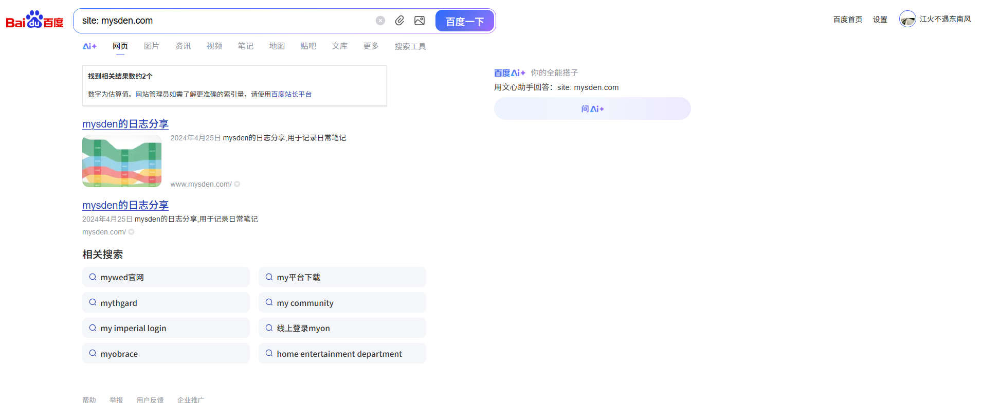This screenshot has width=982, height=417.
Task: Expand the 更多 menu
Action: coord(371,46)
